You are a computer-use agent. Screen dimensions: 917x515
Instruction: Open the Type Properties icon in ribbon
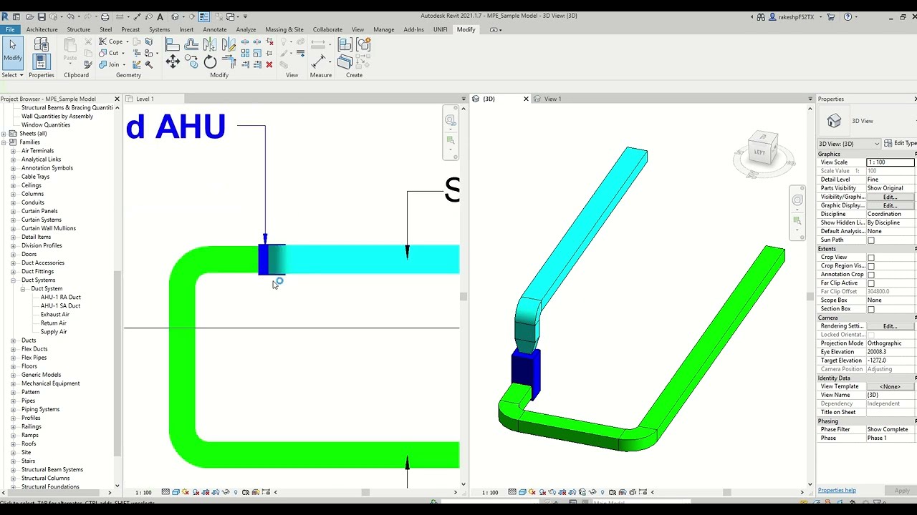tap(41, 46)
